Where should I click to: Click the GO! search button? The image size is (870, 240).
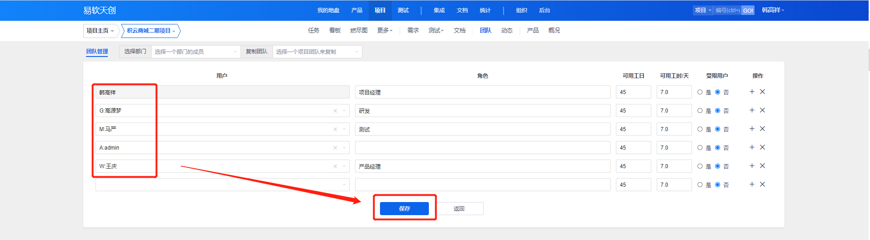(748, 10)
